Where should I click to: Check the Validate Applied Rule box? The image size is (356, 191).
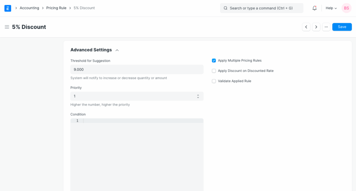click(214, 81)
